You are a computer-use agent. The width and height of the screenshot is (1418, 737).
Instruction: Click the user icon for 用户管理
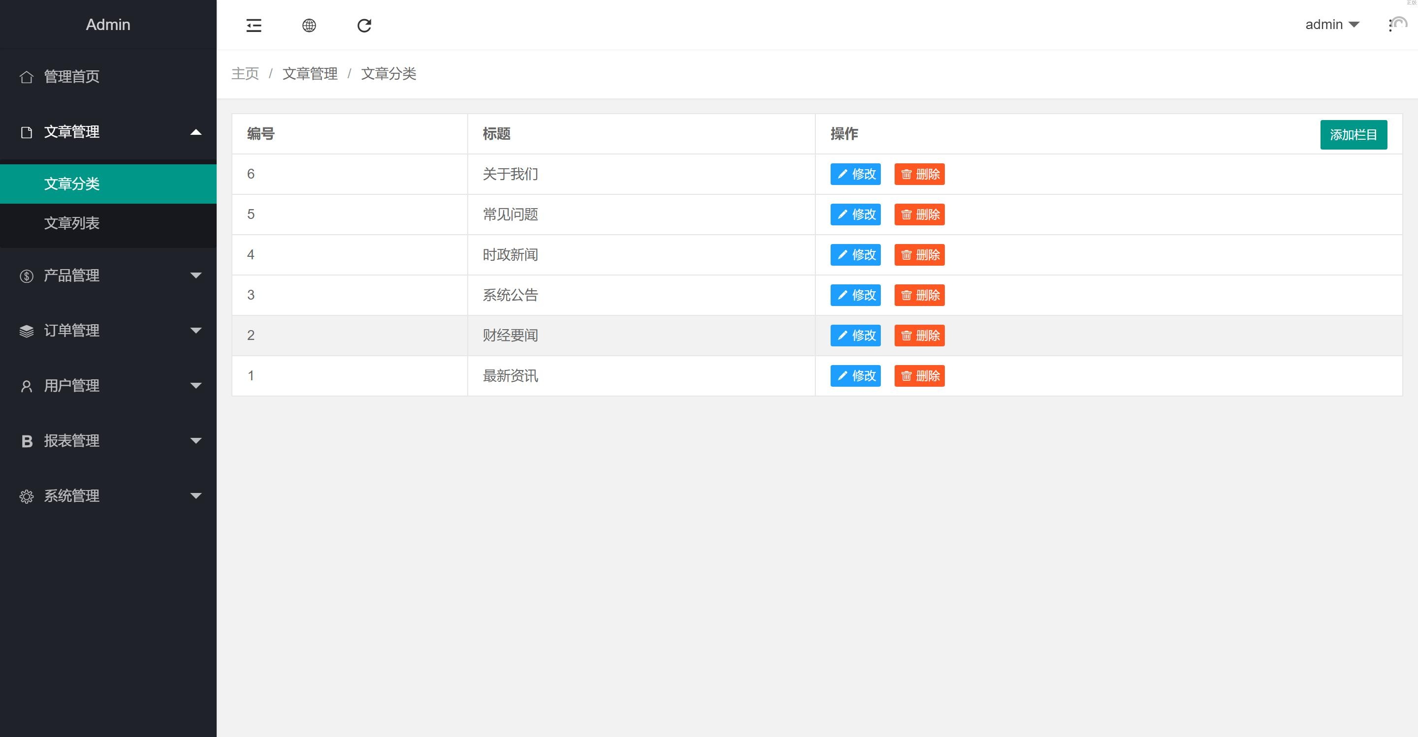coord(27,386)
